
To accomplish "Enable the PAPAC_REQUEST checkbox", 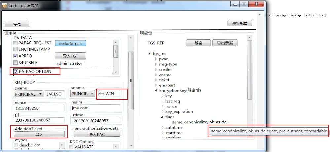I will point(15,43).
